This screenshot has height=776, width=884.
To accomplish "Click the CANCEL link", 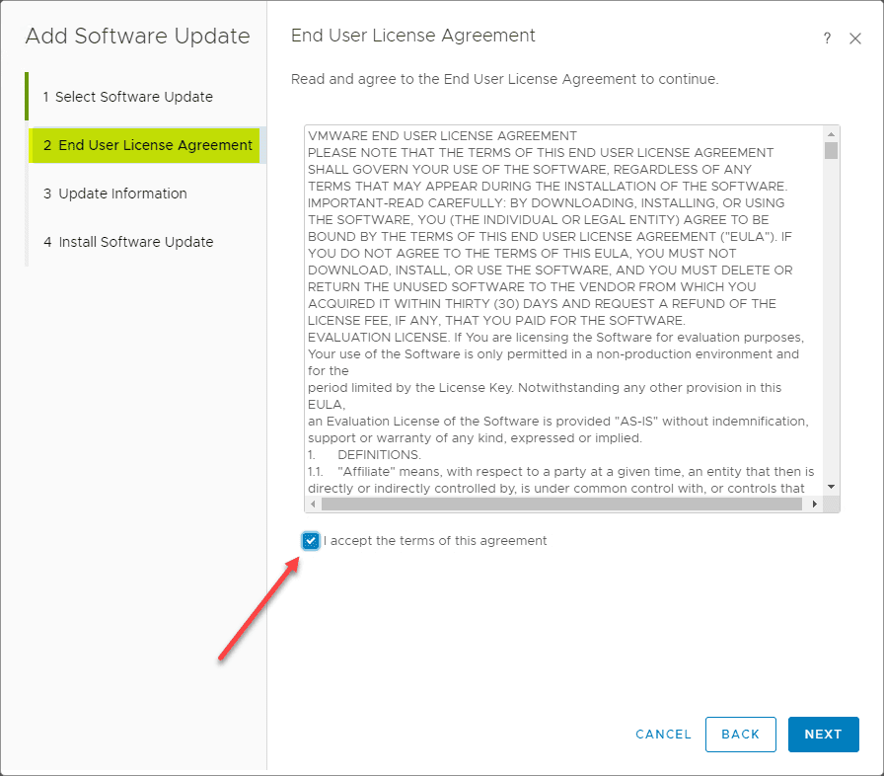I will point(663,735).
